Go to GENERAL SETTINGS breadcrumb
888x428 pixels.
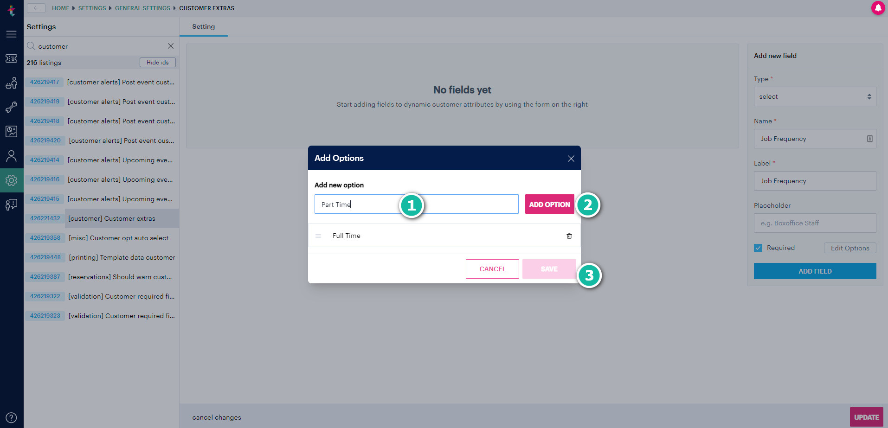142,8
